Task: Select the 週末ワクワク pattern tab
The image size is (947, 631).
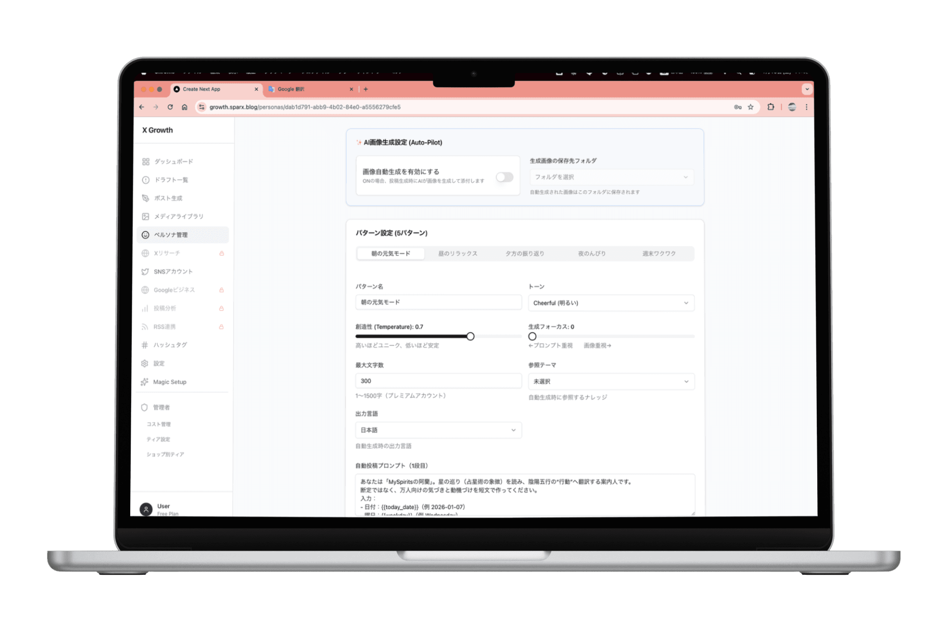Action: click(x=658, y=253)
